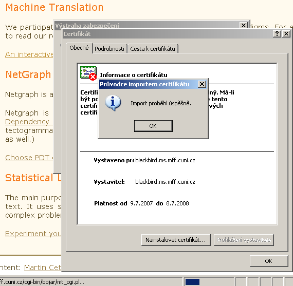Click the Experiment you link
Image resolution: width=293 pixels, height=286 pixels.
pos(33,234)
